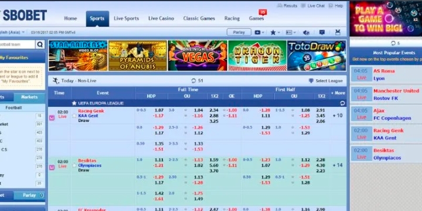Switch to the Parlay tab in bet slip
Viewport: 422px width, 211px height.
tap(29, 195)
